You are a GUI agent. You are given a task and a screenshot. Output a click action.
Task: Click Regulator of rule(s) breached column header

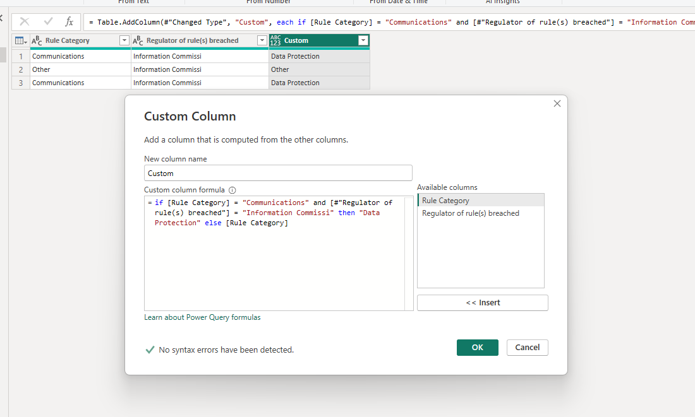pos(200,41)
